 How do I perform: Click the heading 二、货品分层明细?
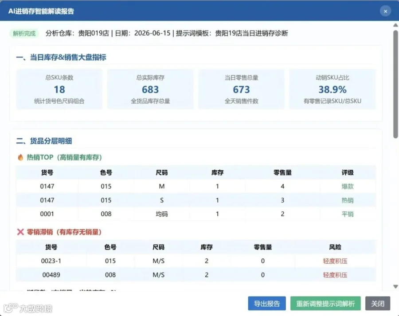click(44, 140)
